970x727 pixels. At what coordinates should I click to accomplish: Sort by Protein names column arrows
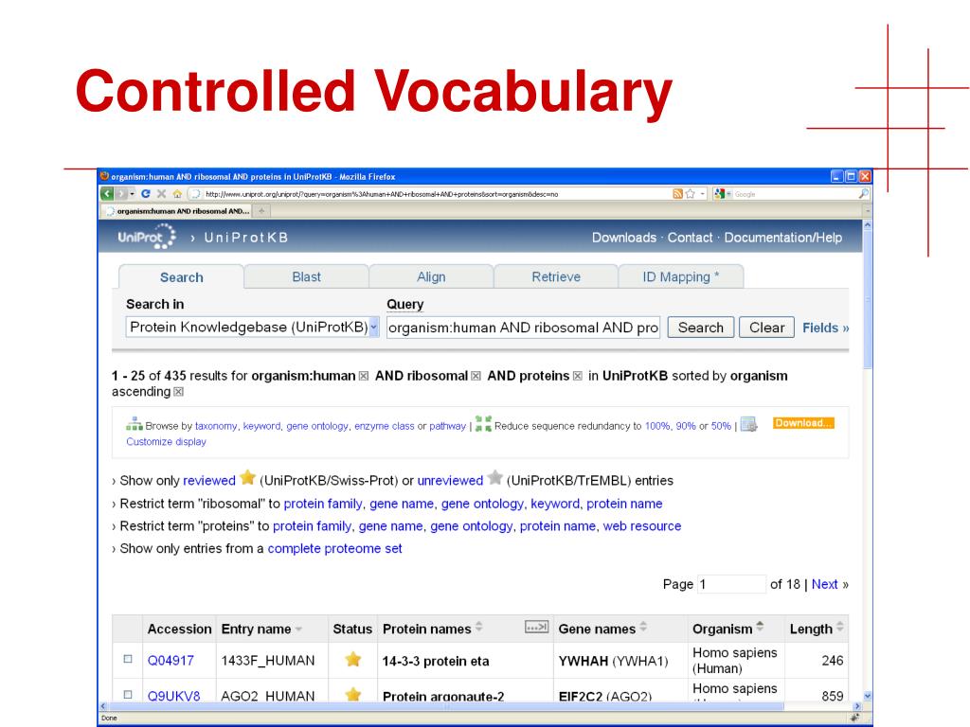[478, 628]
